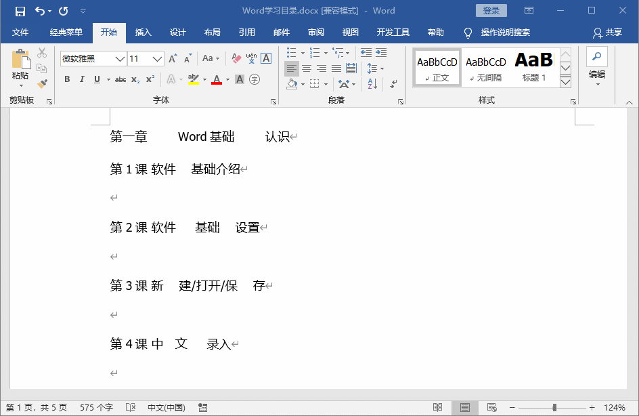
Task: Save the document with the disk icon
Action: coord(20,11)
